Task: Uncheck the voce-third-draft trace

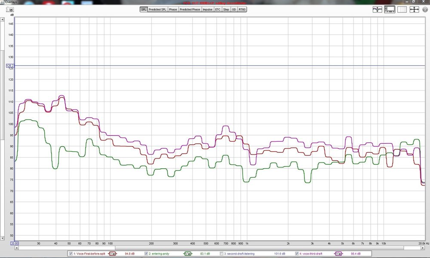Action: 297,254
